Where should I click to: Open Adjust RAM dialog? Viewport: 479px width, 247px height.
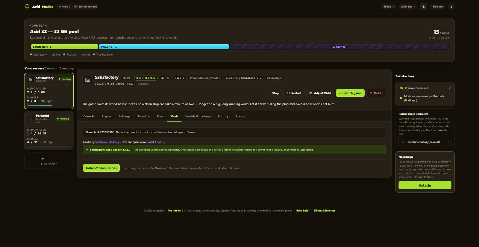[x=320, y=93]
